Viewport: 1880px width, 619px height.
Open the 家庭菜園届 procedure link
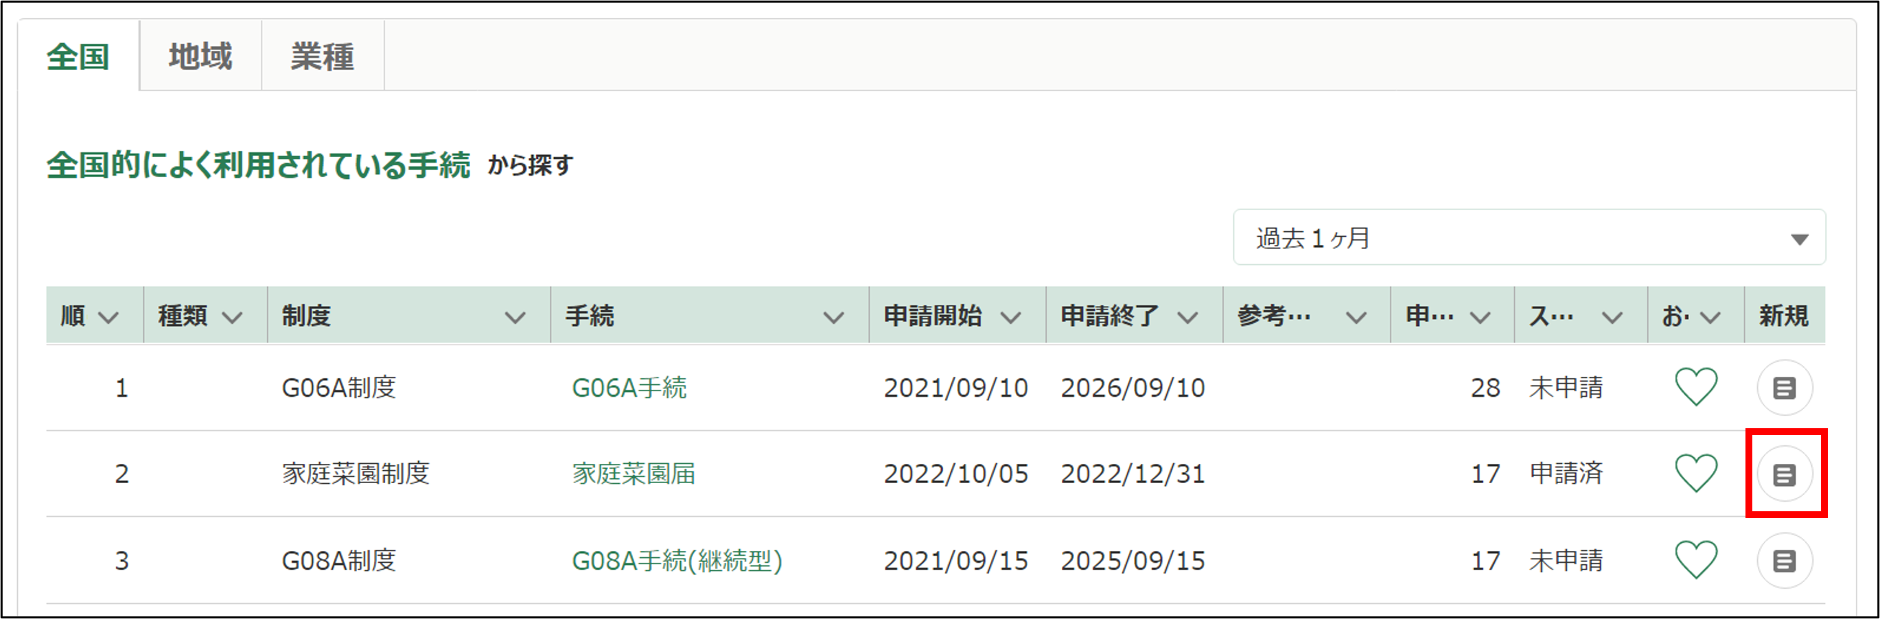[x=634, y=474]
